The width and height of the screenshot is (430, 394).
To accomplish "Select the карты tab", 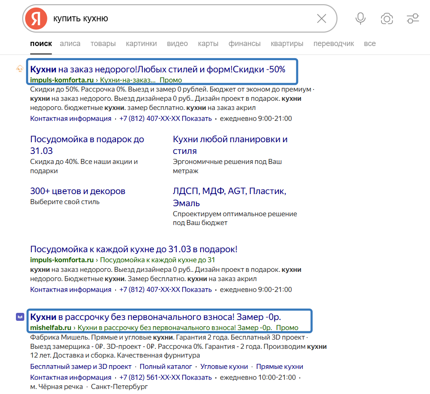I will 208,43.
